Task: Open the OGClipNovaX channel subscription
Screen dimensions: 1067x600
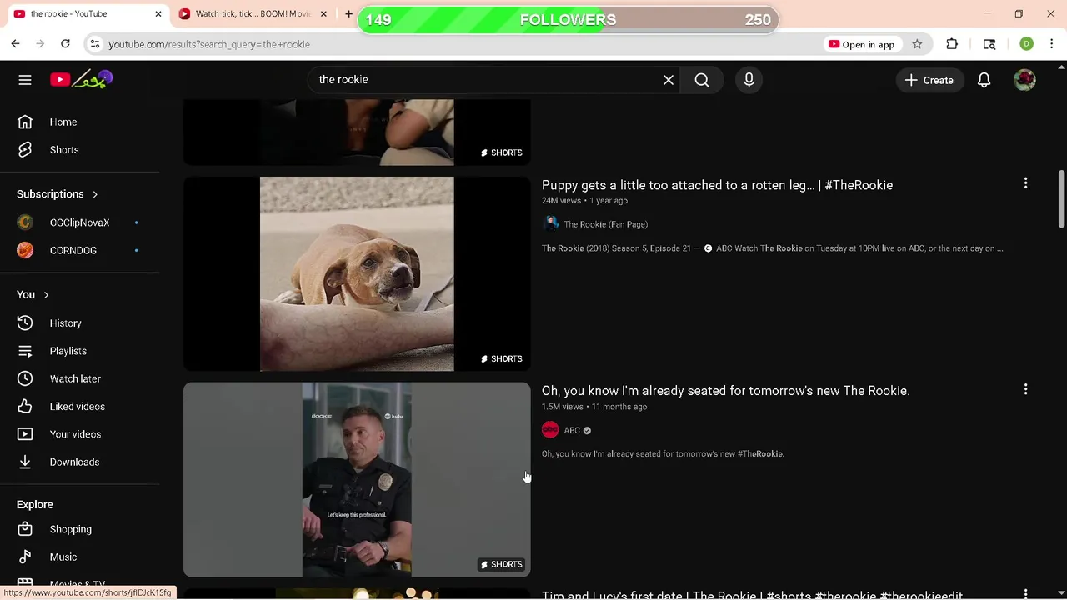Action: pyautogui.click(x=79, y=222)
